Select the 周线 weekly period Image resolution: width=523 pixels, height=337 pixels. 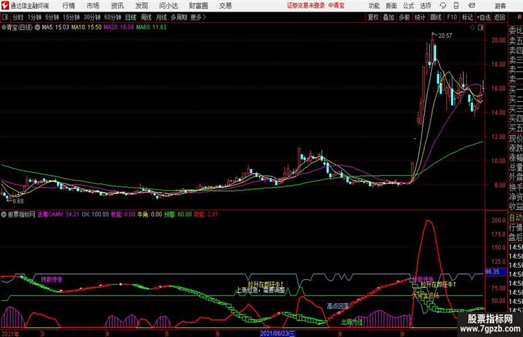tap(146, 17)
